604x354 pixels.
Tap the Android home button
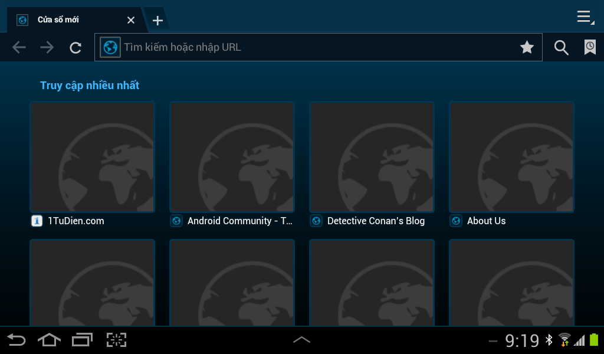tap(49, 340)
